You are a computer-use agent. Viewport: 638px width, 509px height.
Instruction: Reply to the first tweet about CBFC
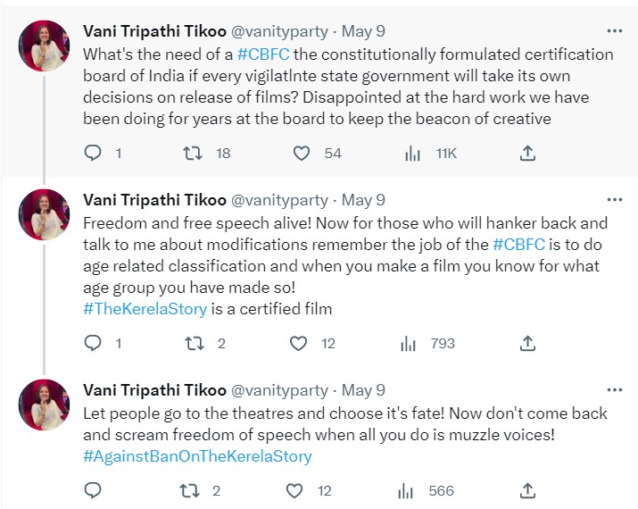pyautogui.click(x=94, y=154)
